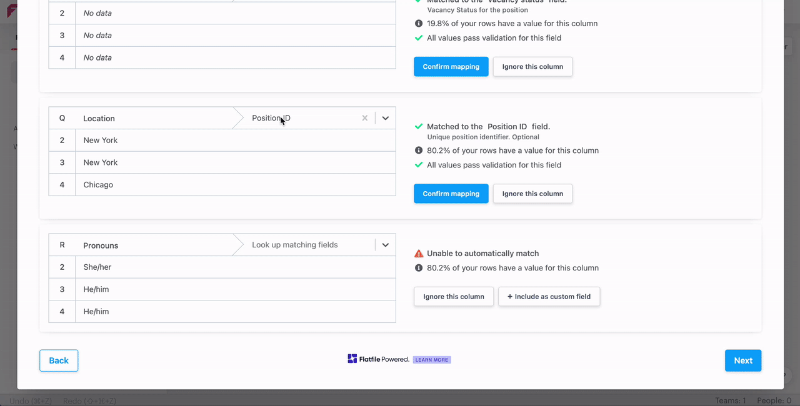Ignore the Location column

pyautogui.click(x=532, y=194)
